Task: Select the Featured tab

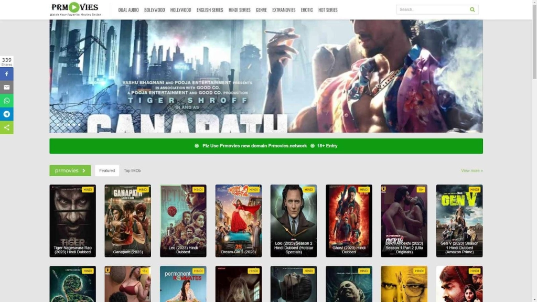Action: [x=107, y=170]
